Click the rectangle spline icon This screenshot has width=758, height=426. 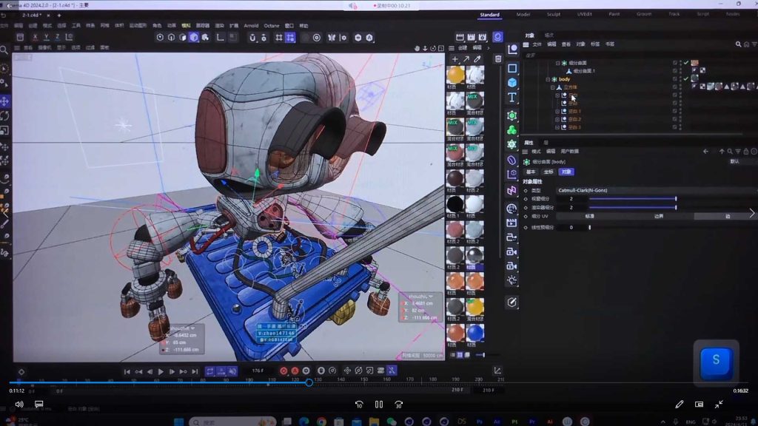pyautogui.click(x=512, y=68)
